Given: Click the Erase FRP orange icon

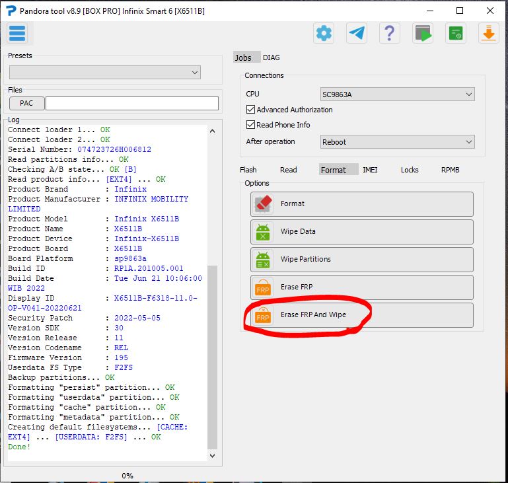Looking at the screenshot, I should 263,287.
